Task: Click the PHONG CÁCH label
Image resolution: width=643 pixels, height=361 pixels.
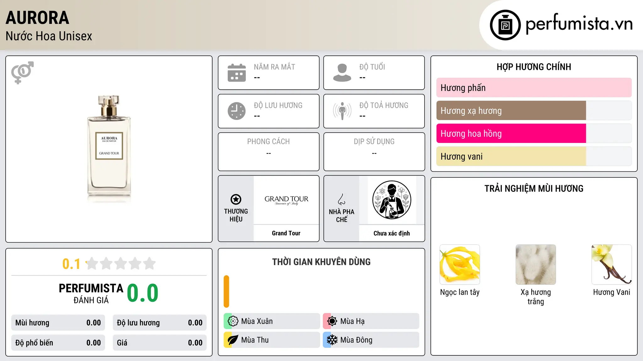Action: (268, 142)
